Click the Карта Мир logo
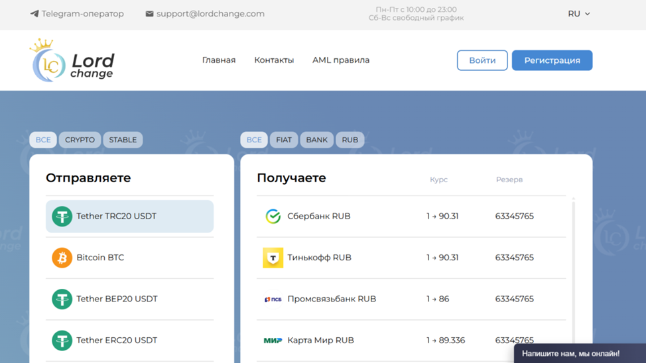This screenshot has height=363, width=646. click(x=273, y=340)
